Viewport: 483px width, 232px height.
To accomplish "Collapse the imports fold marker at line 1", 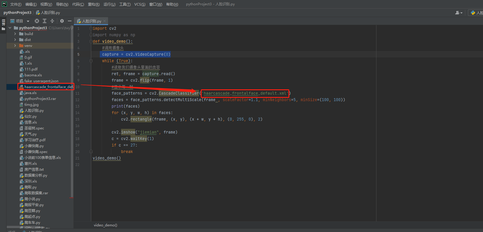I will (91, 29).
